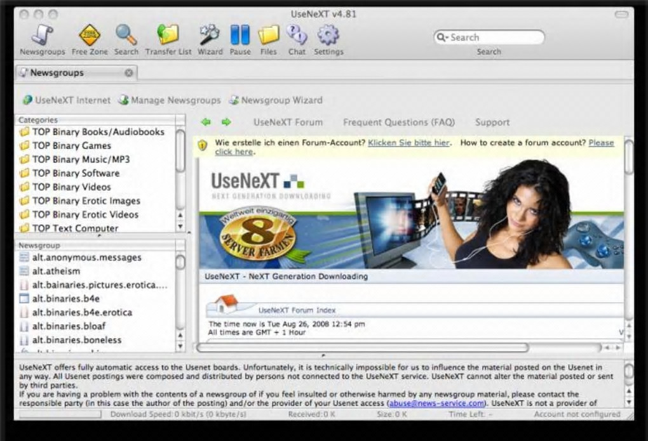Follow the 'Klicken Sie bitte hier' link
Viewport: 648px width, 441px height.
(408, 143)
